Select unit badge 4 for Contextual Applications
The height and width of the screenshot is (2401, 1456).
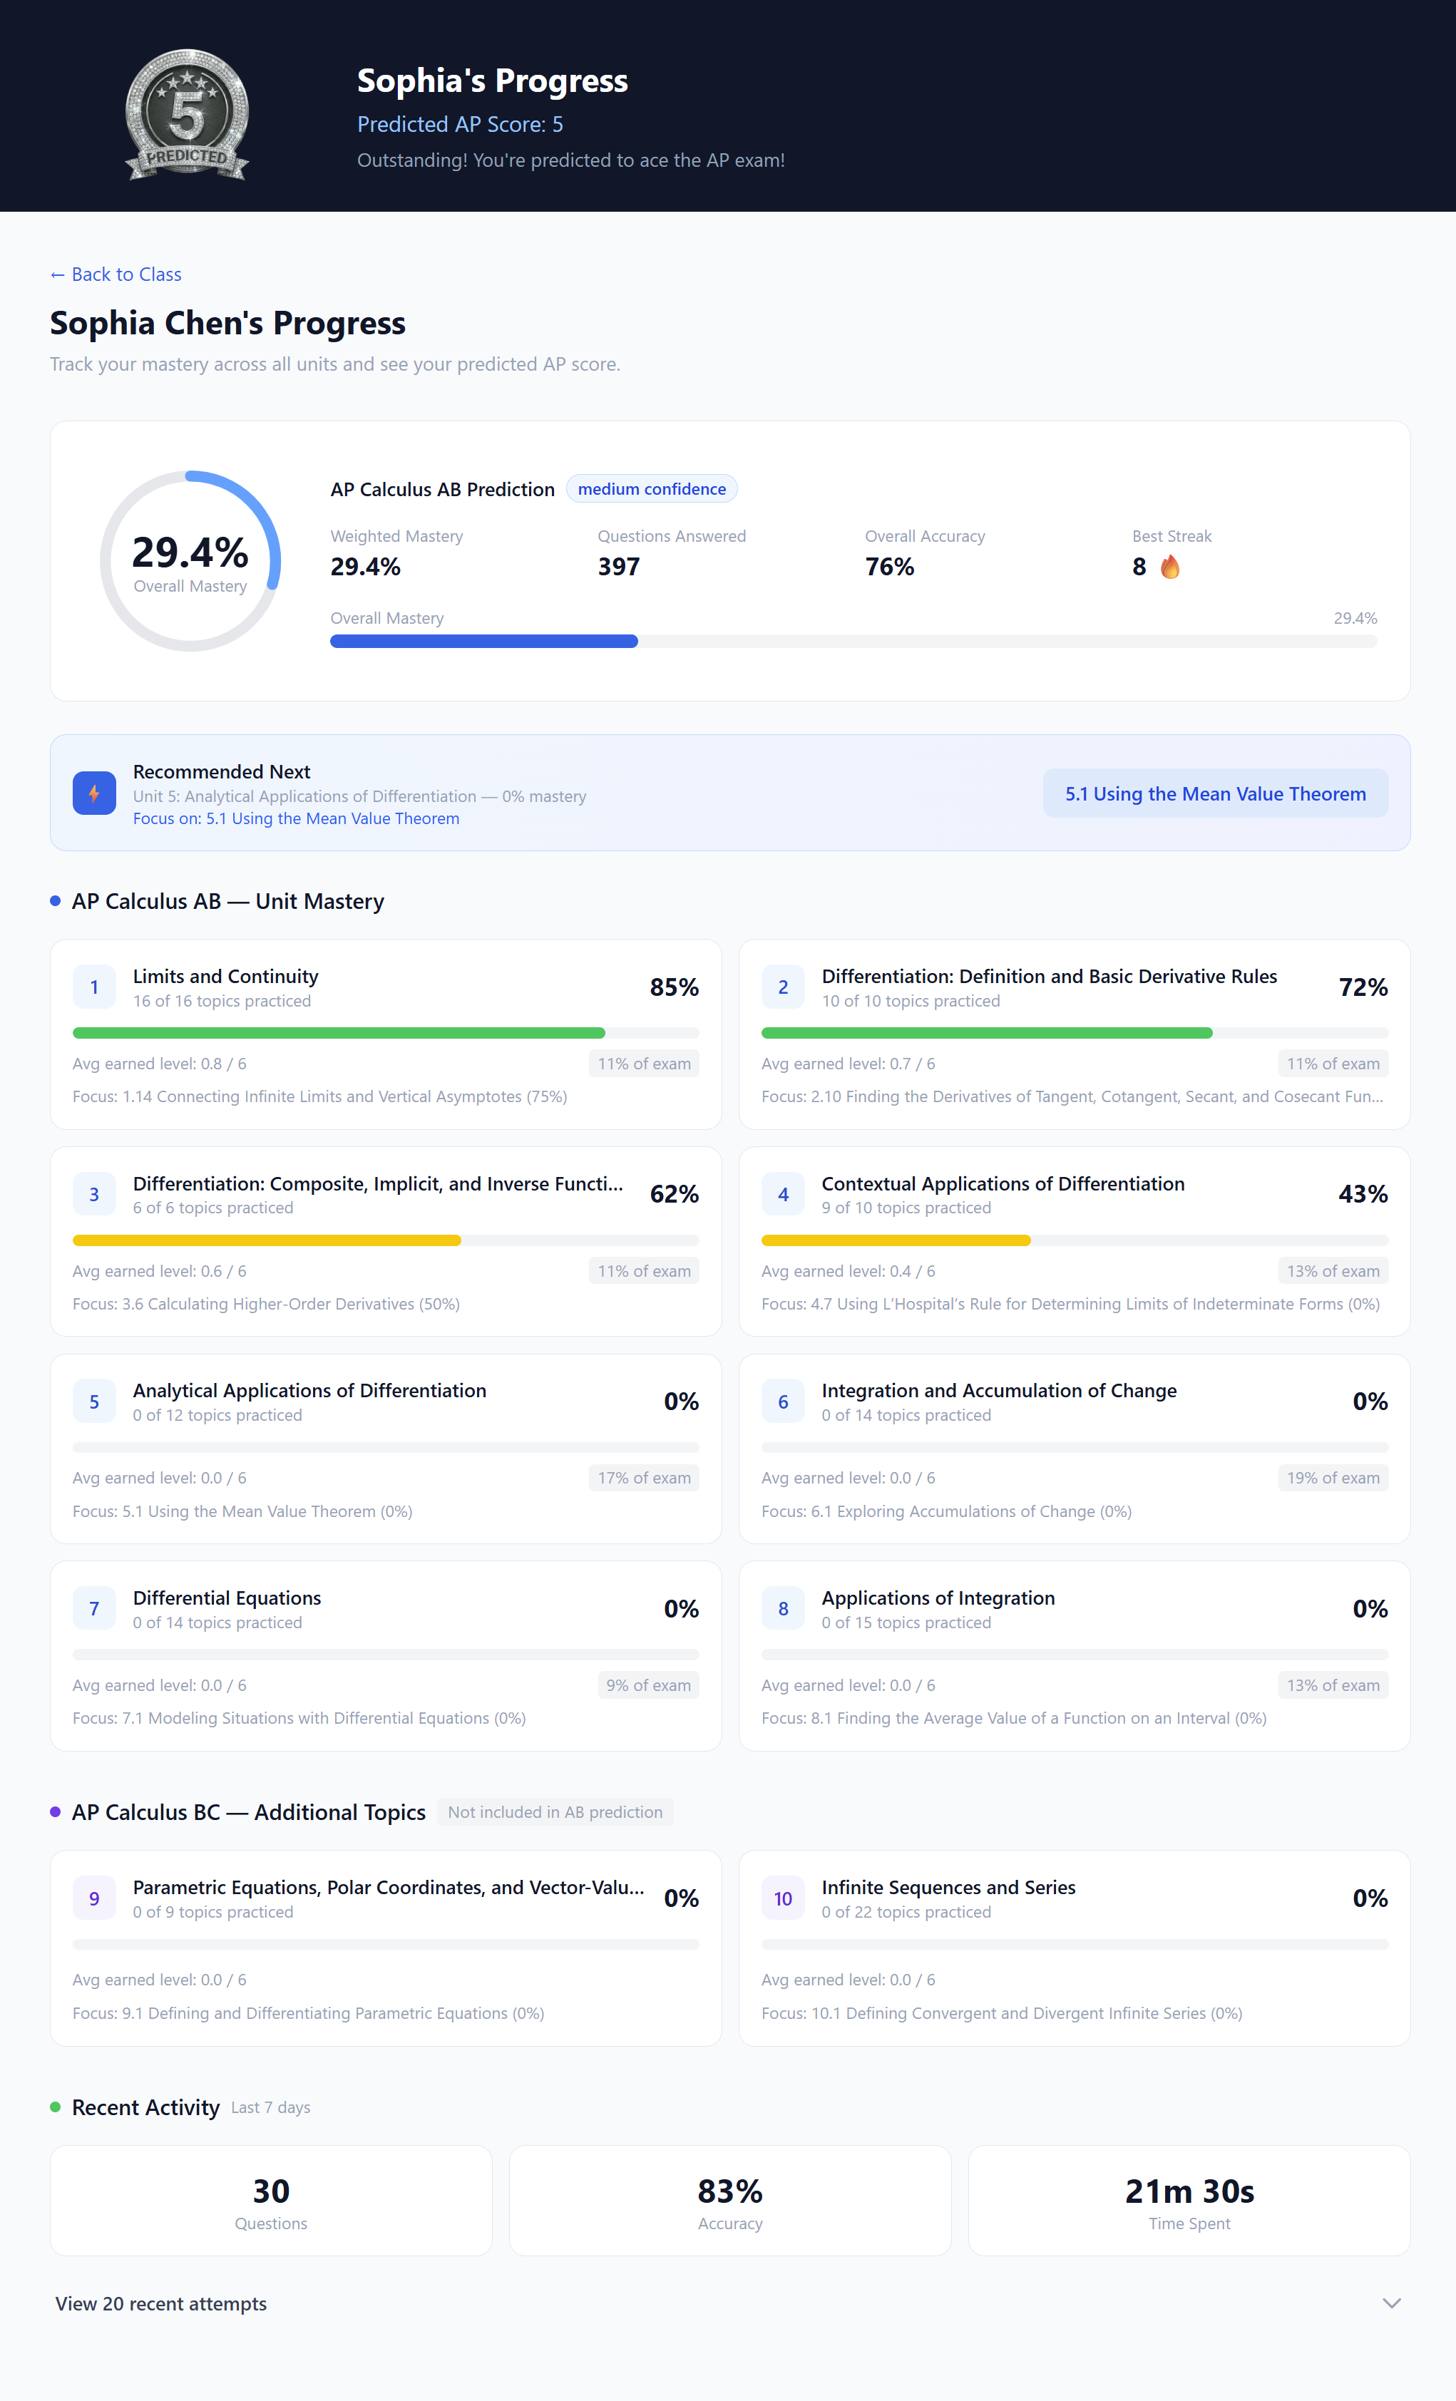(x=783, y=1193)
